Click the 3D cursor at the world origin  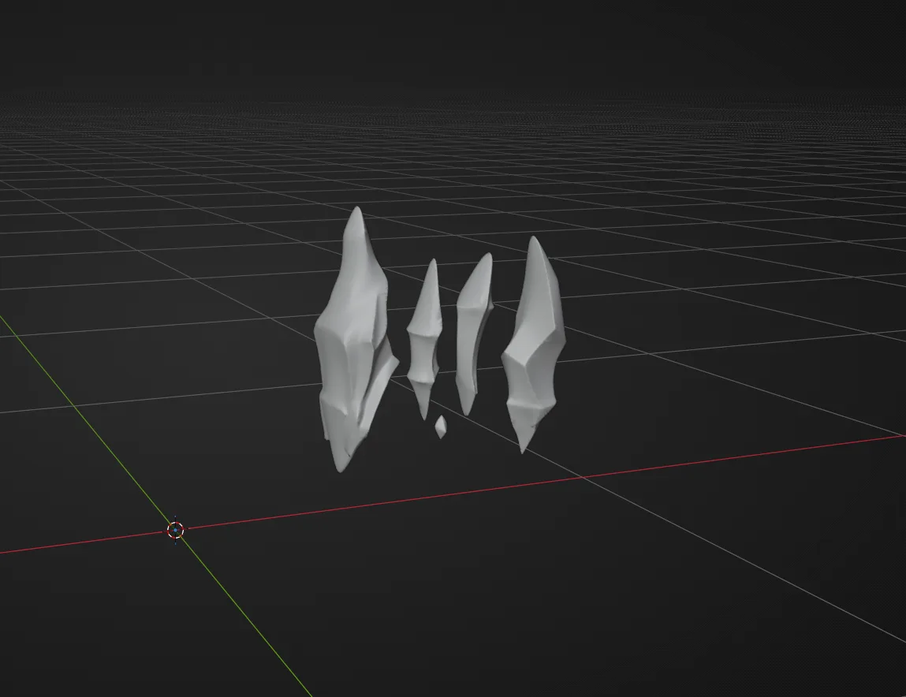[x=175, y=530]
